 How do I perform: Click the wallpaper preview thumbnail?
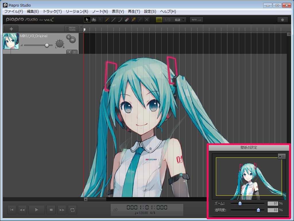[x=249, y=177]
